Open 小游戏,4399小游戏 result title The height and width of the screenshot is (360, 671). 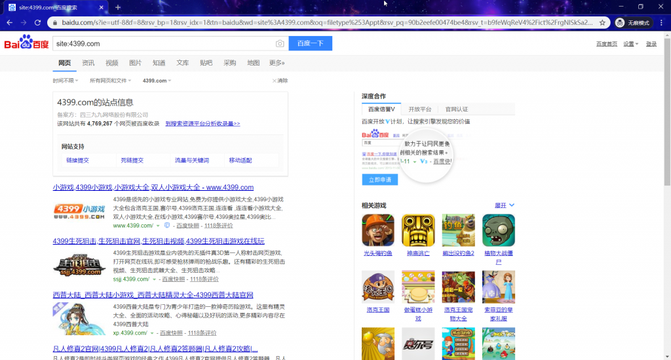pyautogui.click(x=153, y=187)
